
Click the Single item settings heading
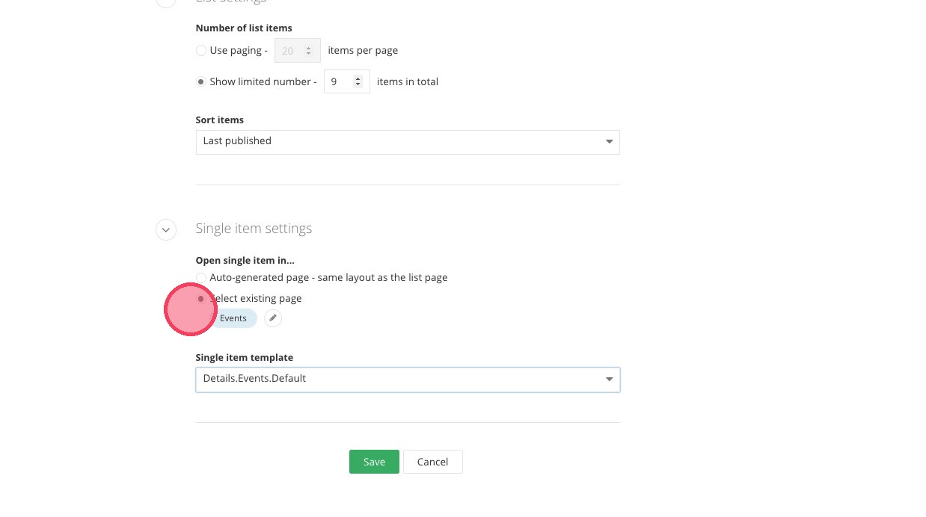point(254,229)
